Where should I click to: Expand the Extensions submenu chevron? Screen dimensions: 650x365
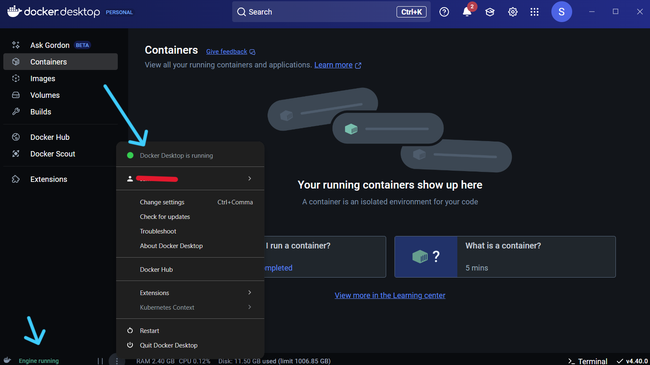[250, 292]
